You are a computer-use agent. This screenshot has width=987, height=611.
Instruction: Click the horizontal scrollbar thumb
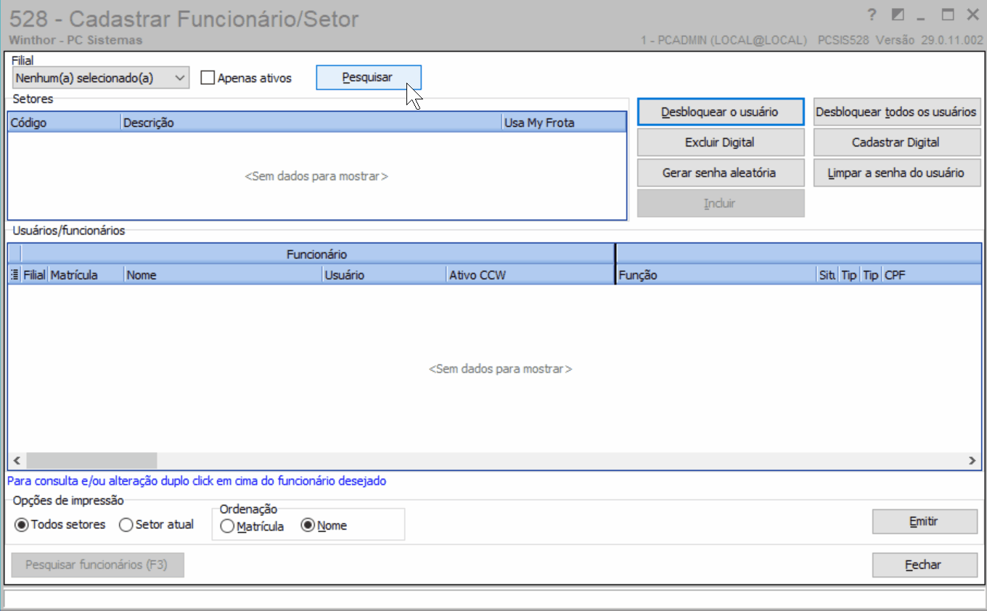(x=91, y=460)
